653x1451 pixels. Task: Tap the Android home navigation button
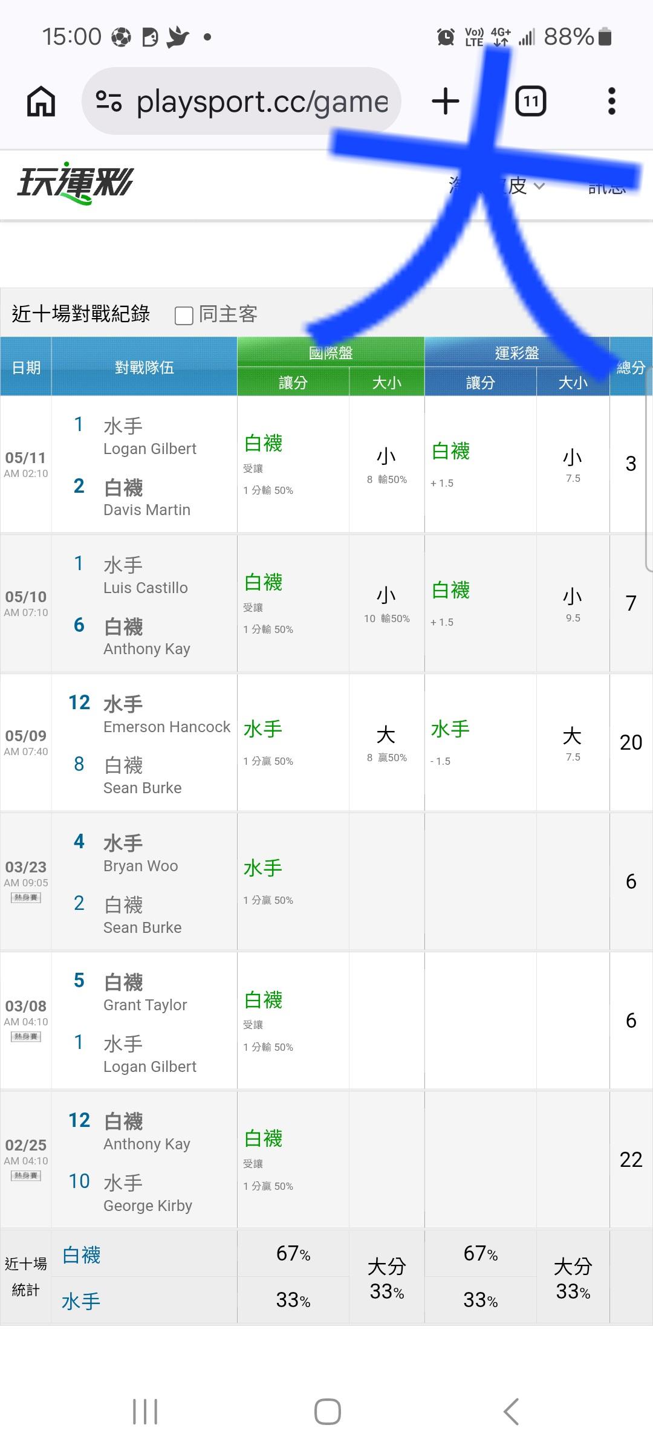(x=327, y=1412)
